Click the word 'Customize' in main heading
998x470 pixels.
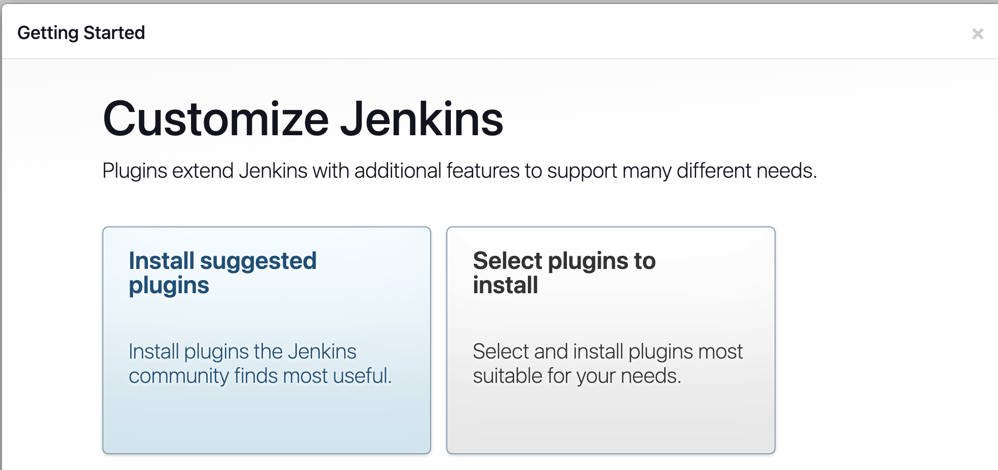(216, 119)
